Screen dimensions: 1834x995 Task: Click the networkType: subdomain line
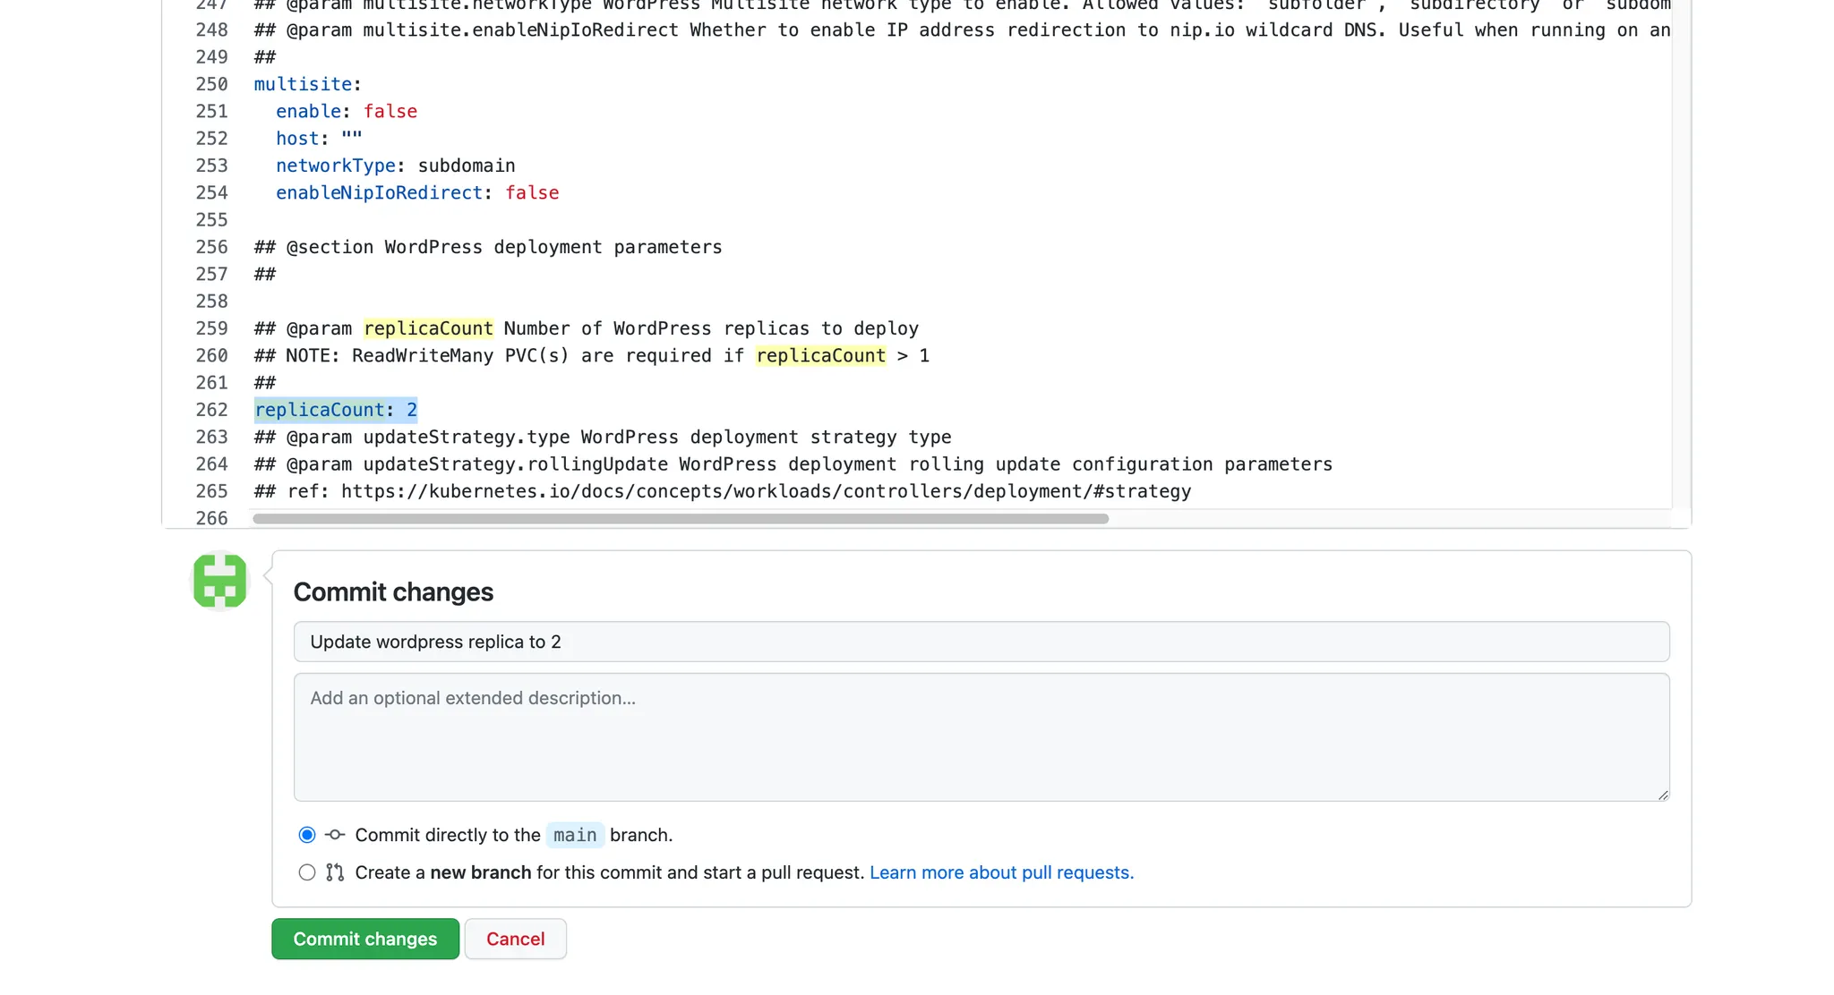point(395,166)
